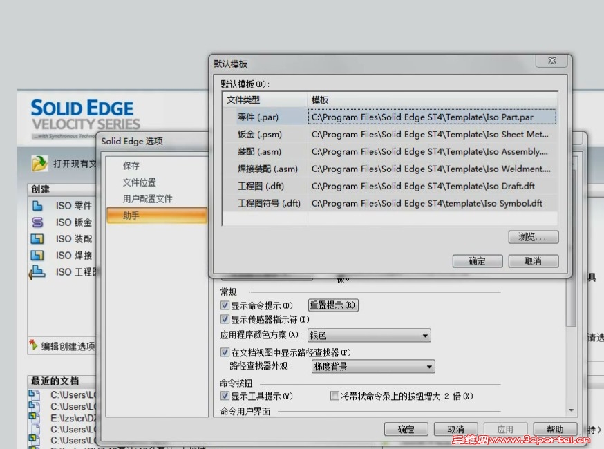
Task: Enable 将带状命令条上的按钮增大 2 倍 checkbox
Action: [334, 396]
